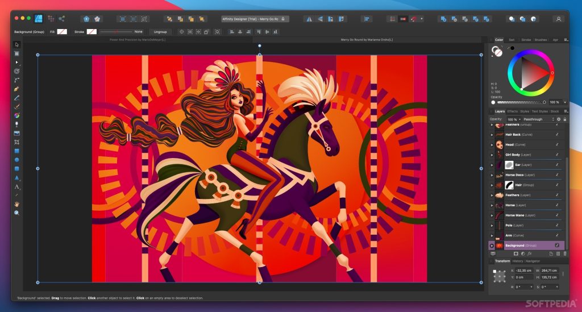Open the Passthrough blend mode dropdown
The image size is (582, 312).
click(537, 119)
